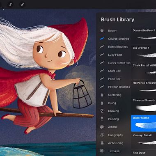Choose the Fine Dust brush
The height and width of the screenshot is (156, 156).
click(x=144, y=153)
